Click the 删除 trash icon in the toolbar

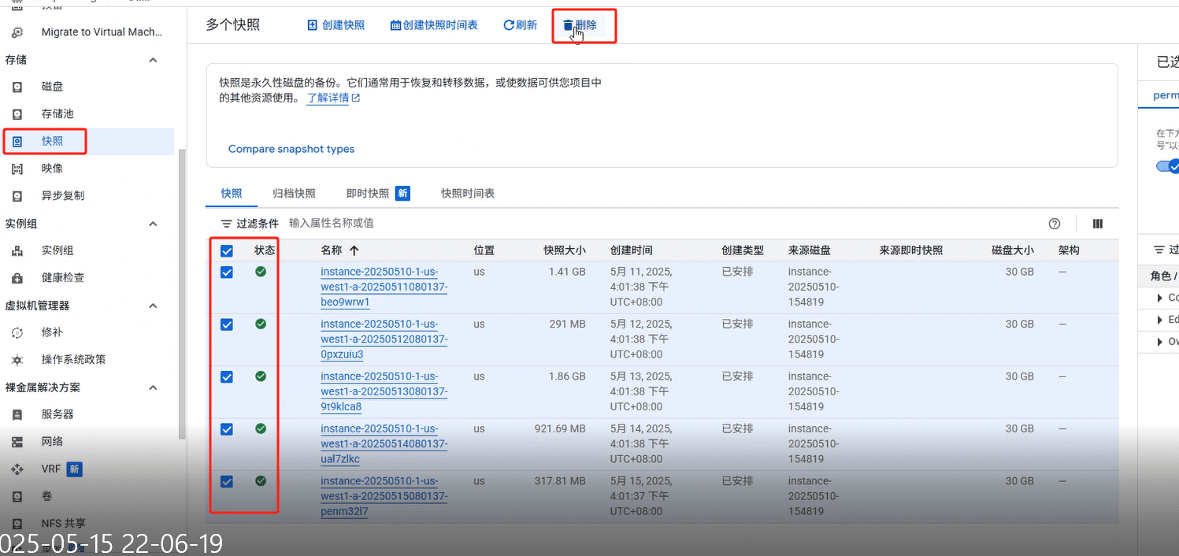pyautogui.click(x=568, y=25)
